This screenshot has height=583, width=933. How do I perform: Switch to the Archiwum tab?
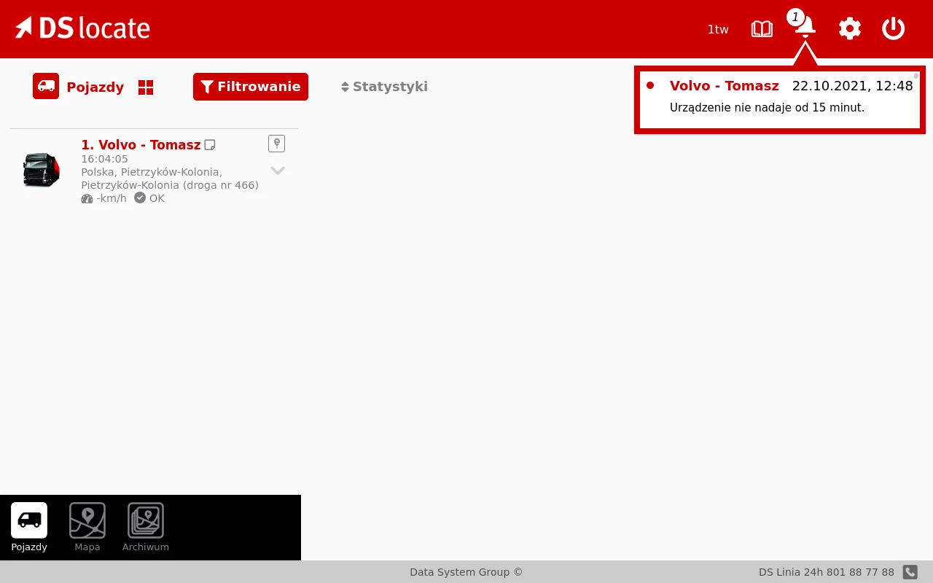click(x=146, y=528)
